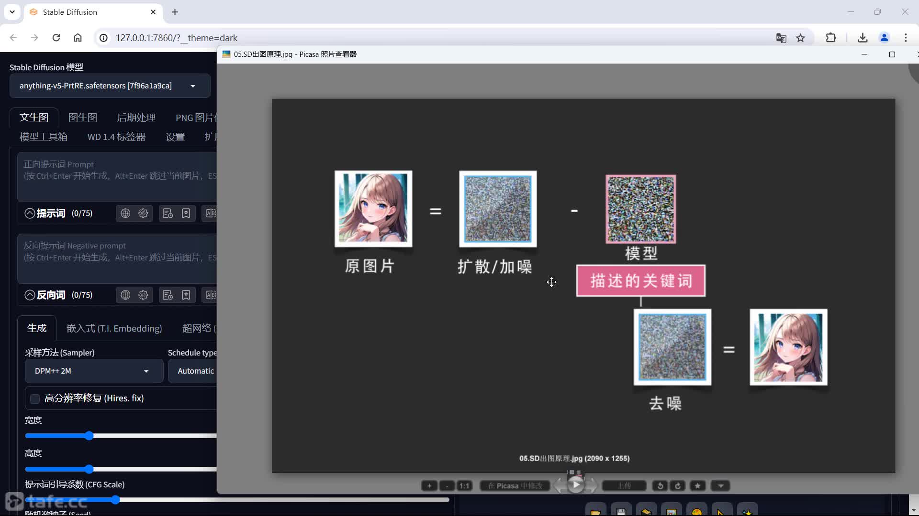
Task: Click the 文生图 (Text to Image) tab
Action: coord(35,117)
